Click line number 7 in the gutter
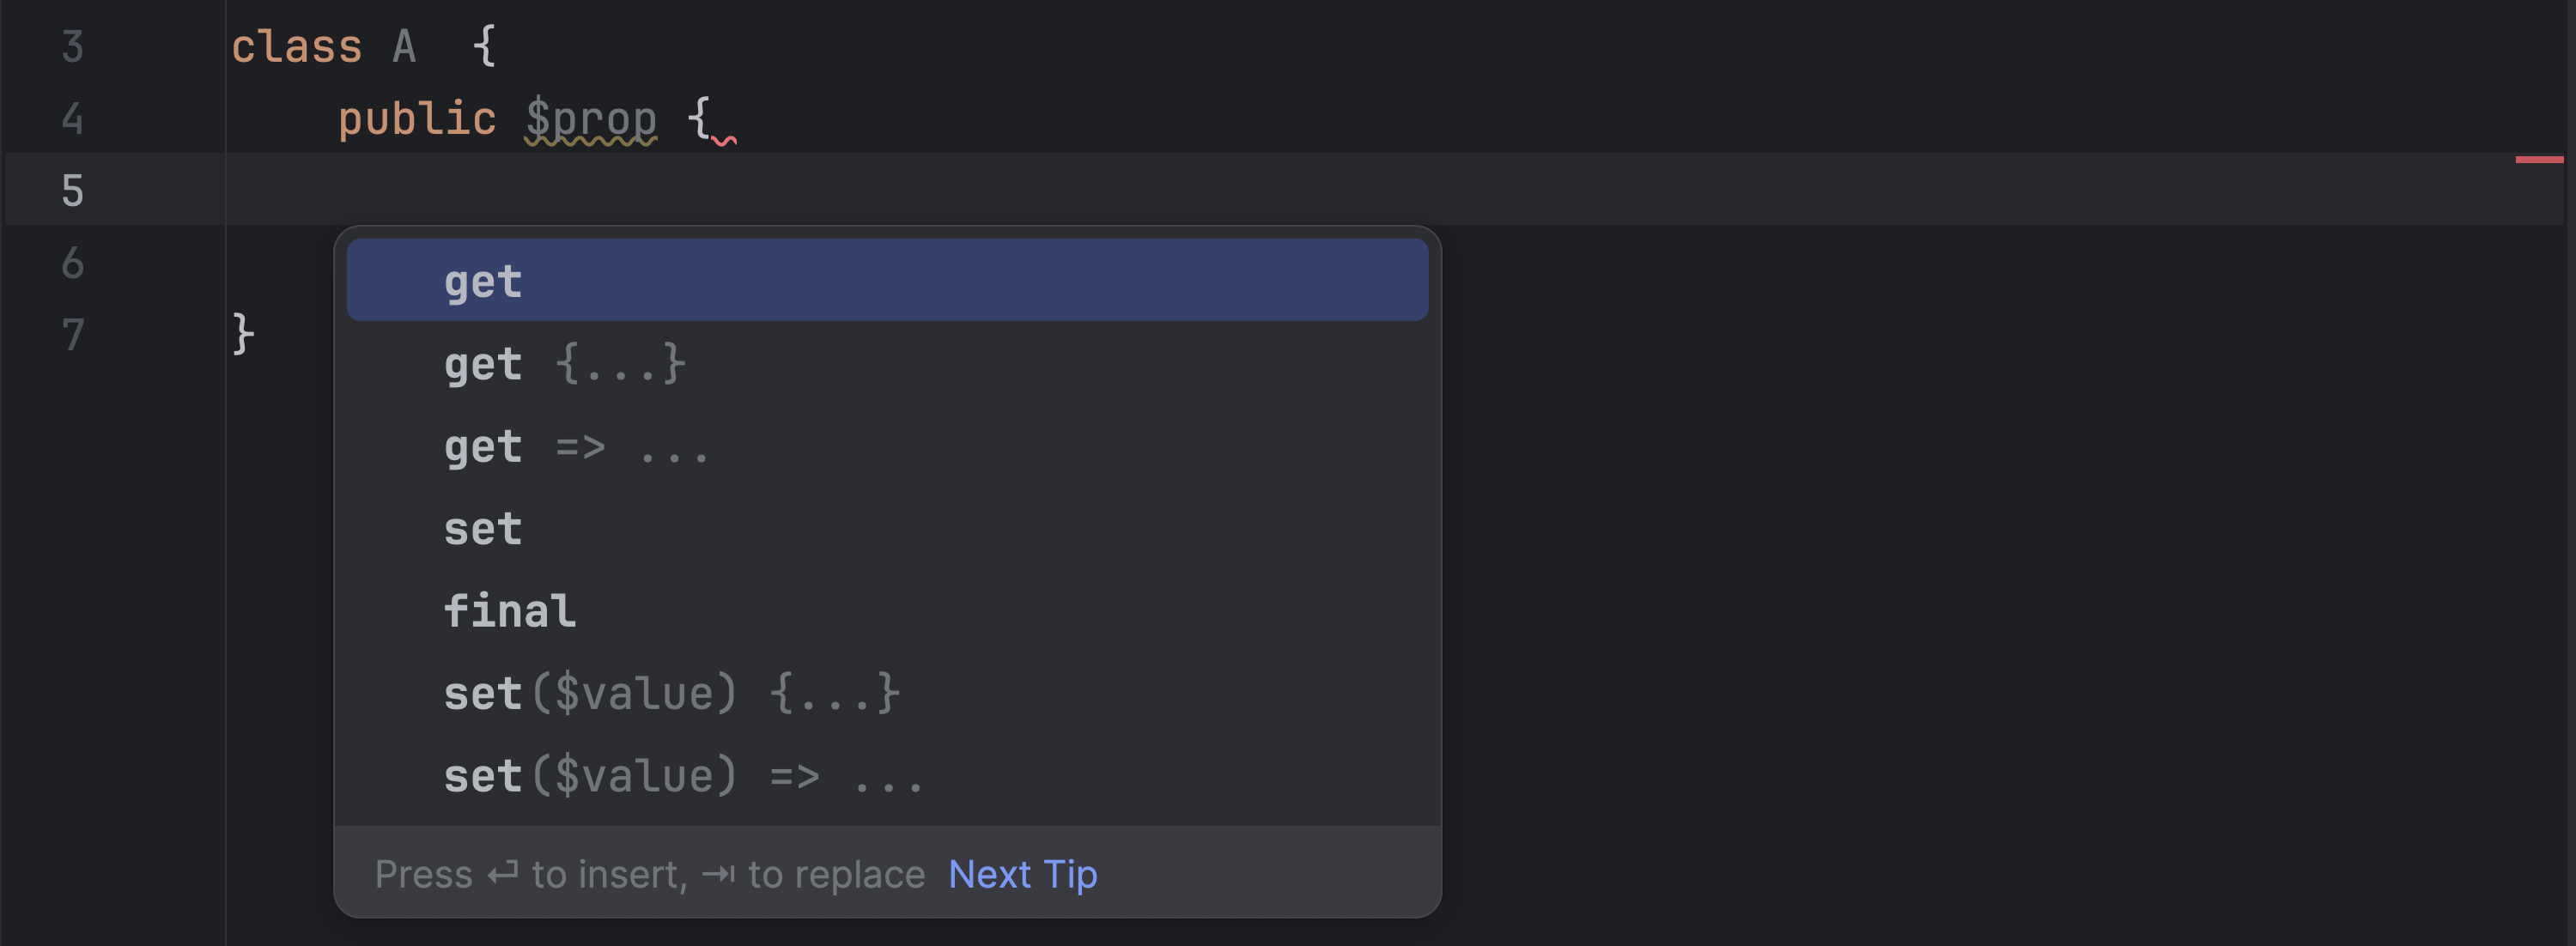 [71, 334]
